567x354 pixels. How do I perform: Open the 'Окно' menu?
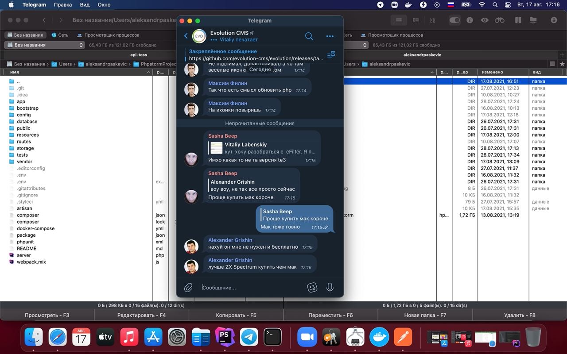[104, 5]
